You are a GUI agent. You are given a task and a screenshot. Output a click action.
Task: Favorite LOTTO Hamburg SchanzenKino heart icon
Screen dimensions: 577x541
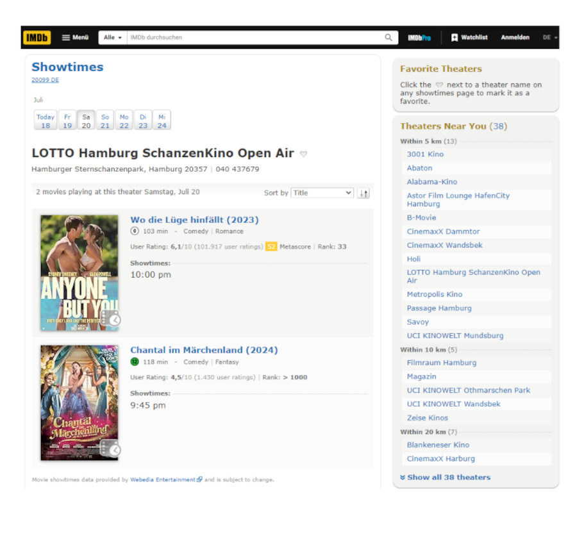303,154
